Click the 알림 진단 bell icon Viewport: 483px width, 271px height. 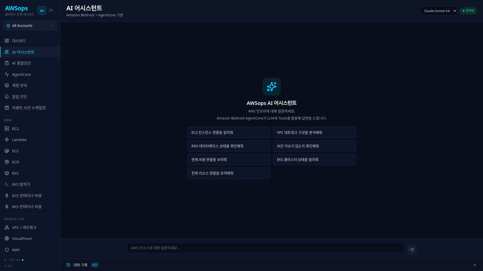(7, 97)
